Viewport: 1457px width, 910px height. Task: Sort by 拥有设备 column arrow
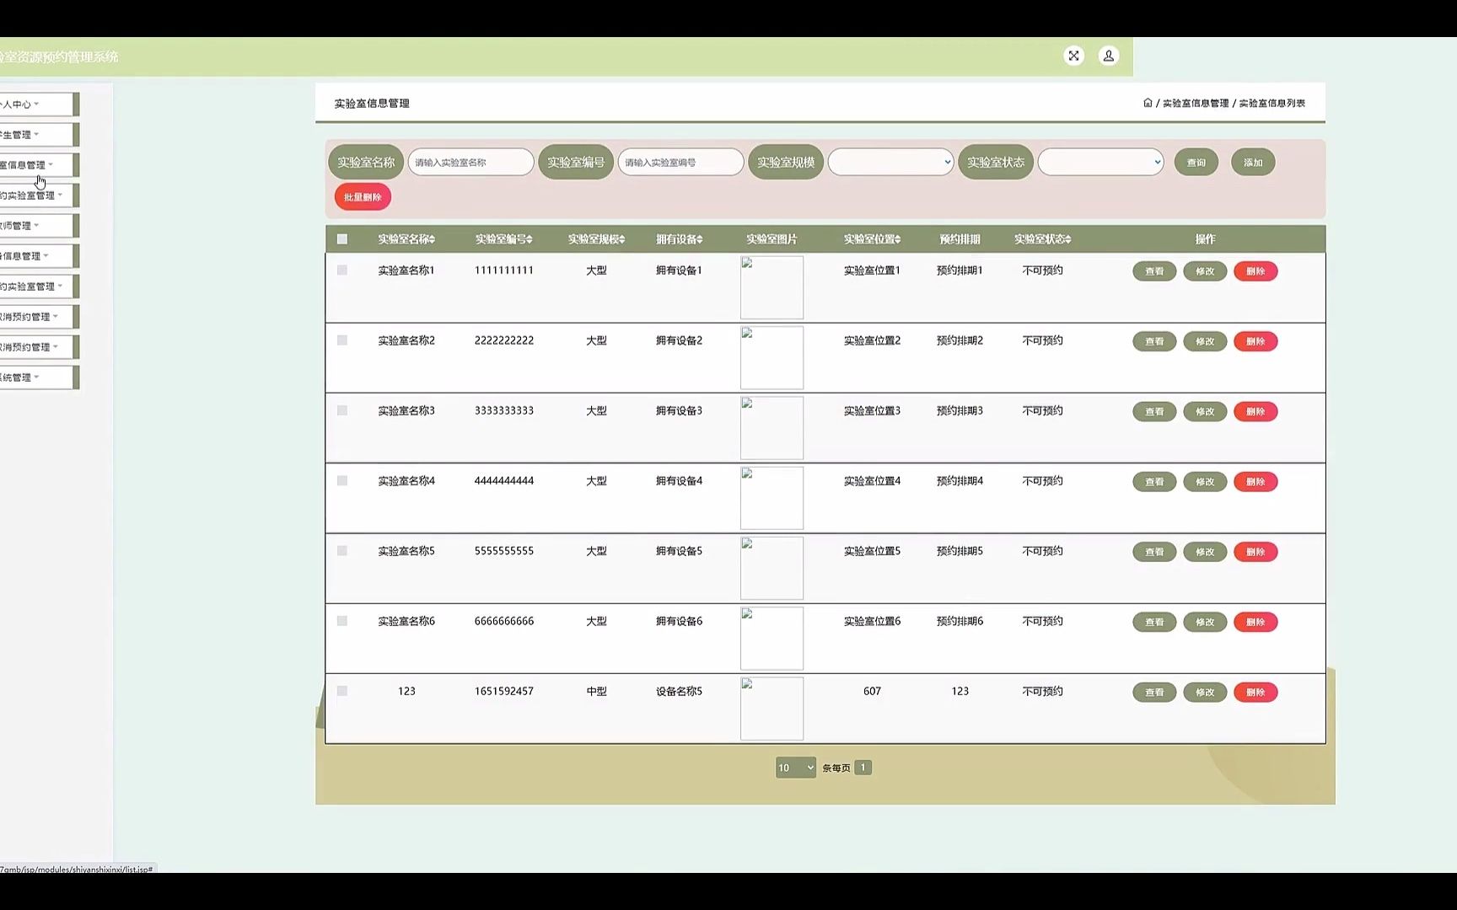(x=700, y=239)
